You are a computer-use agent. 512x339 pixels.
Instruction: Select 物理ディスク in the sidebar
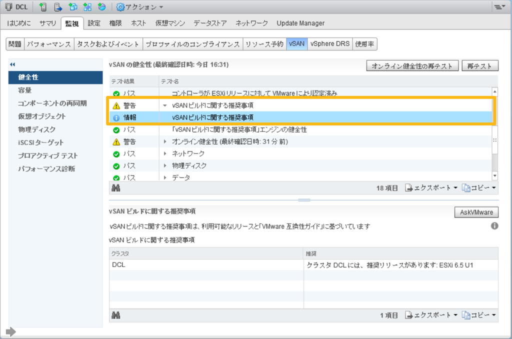(55, 129)
